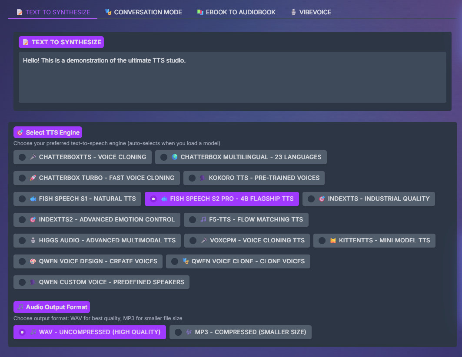Screen dimensions: 462x357
Task: Click the rocket icon on Chatterbox Turbo
Action: click(x=33, y=178)
